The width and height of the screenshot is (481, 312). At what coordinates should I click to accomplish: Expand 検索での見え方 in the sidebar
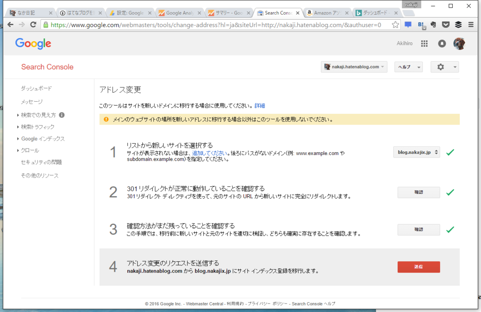click(x=38, y=115)
